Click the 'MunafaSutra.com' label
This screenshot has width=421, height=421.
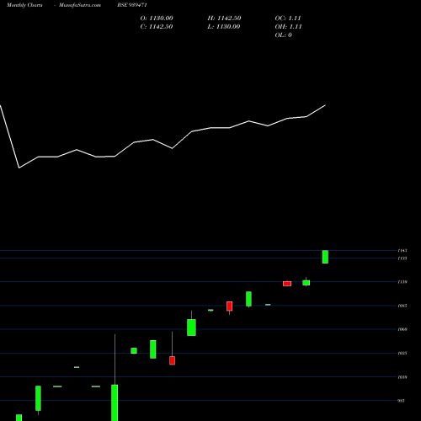[x=80, y=5]
